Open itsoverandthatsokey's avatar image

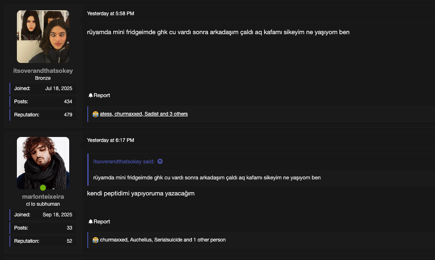tap(43, 37)
